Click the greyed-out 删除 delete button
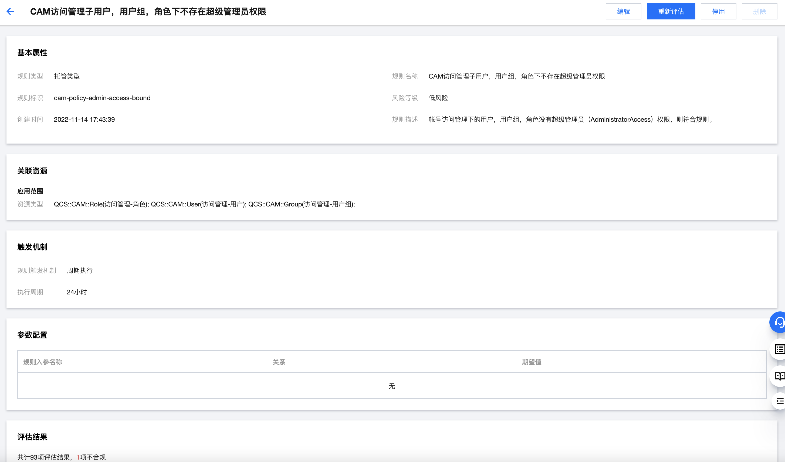 759,12
